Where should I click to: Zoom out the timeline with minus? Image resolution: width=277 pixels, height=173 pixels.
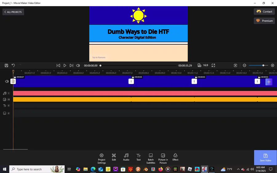[244, 65]
